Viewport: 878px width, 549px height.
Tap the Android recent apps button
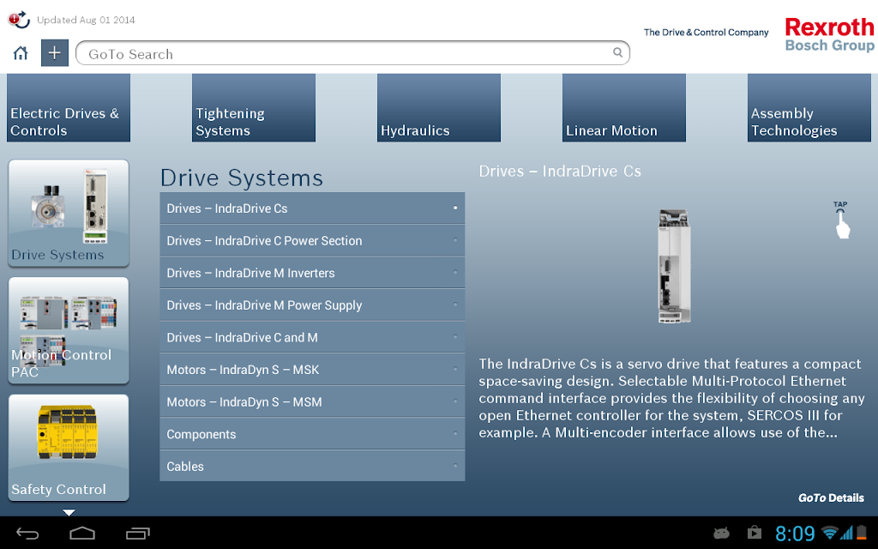coord(138,534)
